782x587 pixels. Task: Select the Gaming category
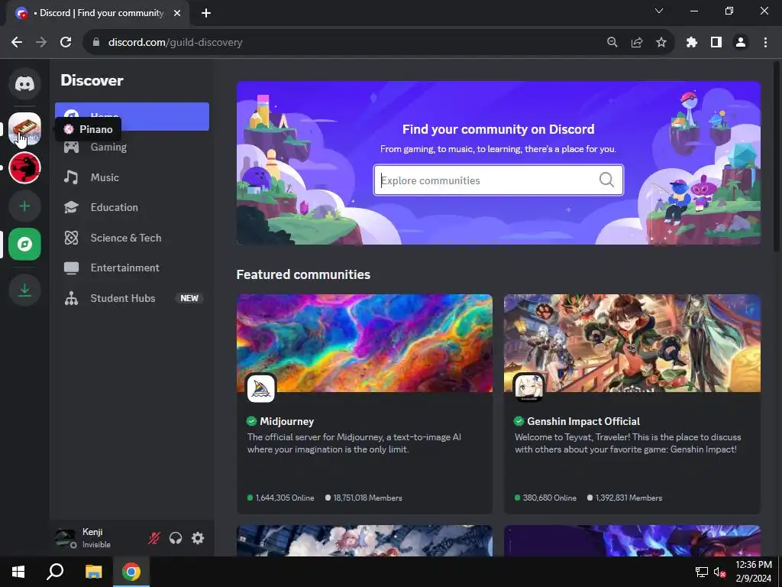(131, 147)
